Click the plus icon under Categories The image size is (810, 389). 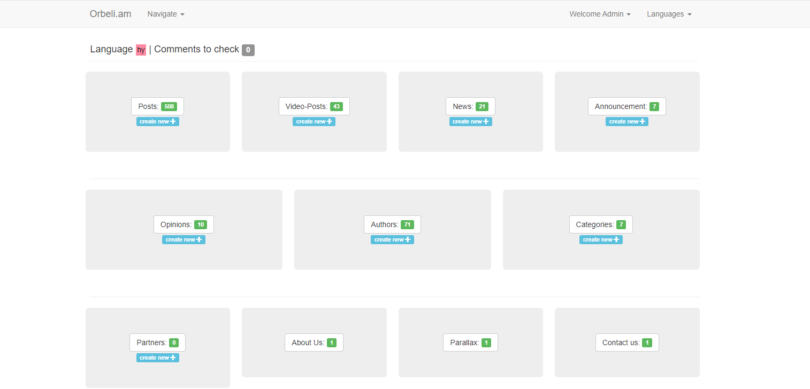coord(616,239)
